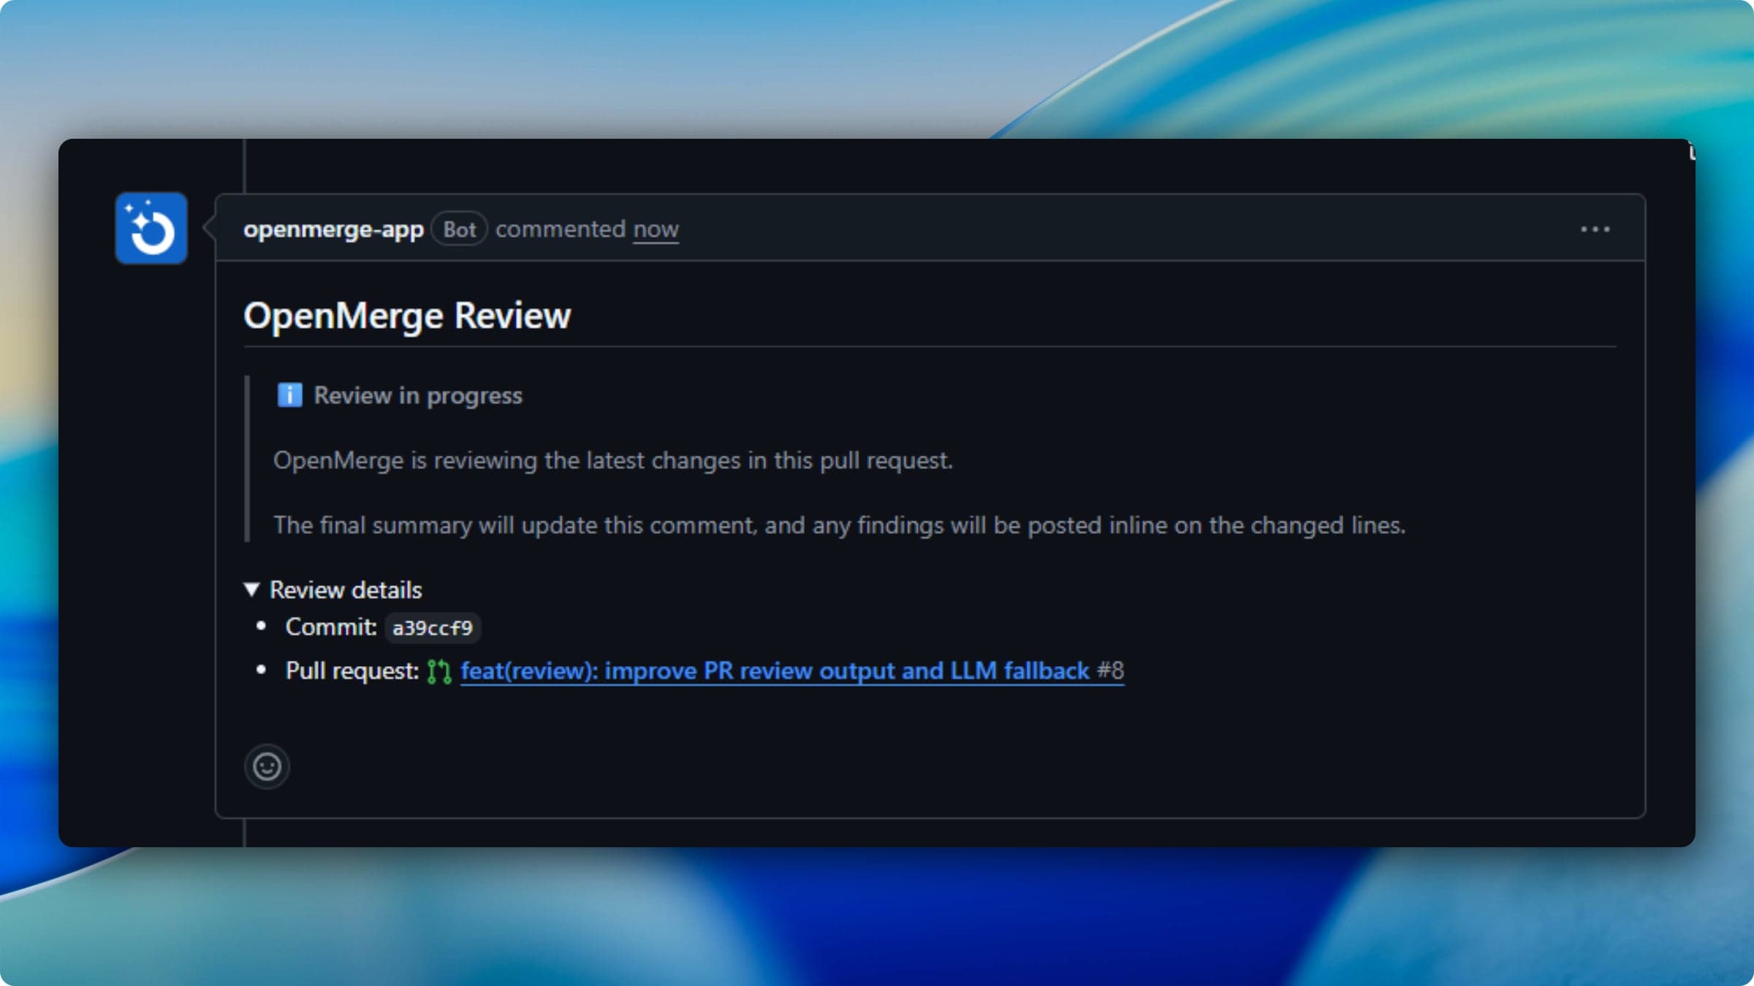Click the word 'commented' in the header
Viewport: 1754px width, 986px height.
coord(561,229)
